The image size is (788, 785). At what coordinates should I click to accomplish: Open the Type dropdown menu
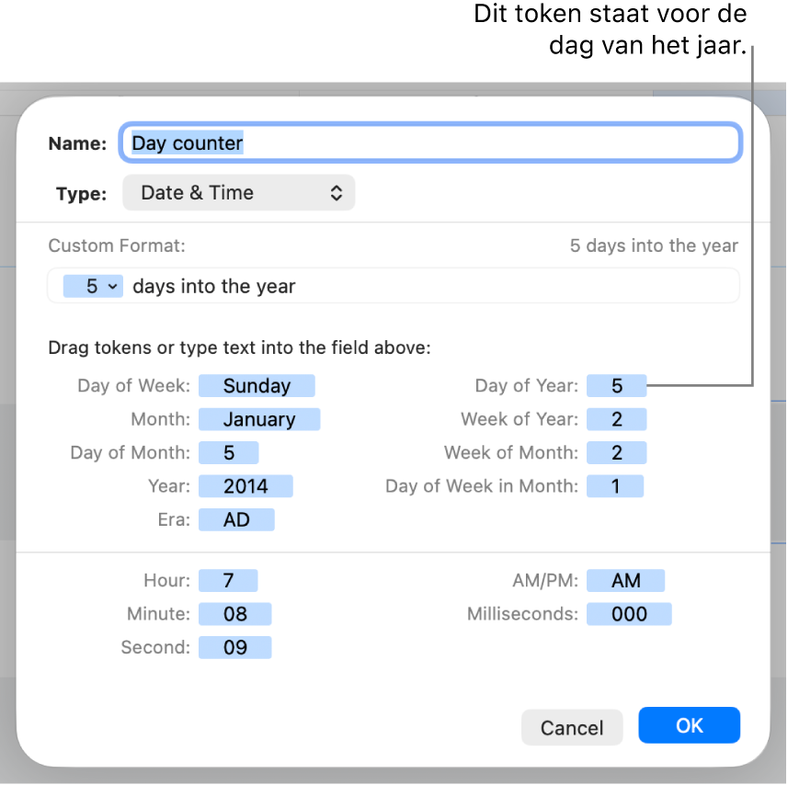[238, 193]
